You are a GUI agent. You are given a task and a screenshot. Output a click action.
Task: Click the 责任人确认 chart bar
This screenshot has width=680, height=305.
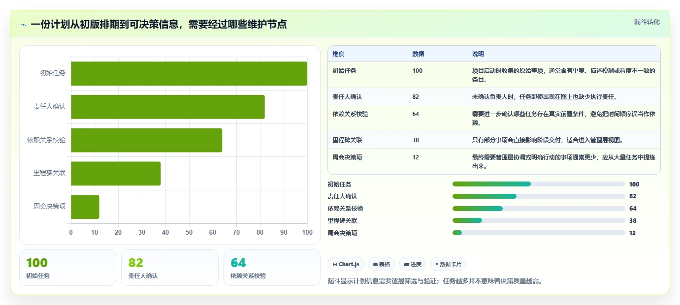(168, 107)
